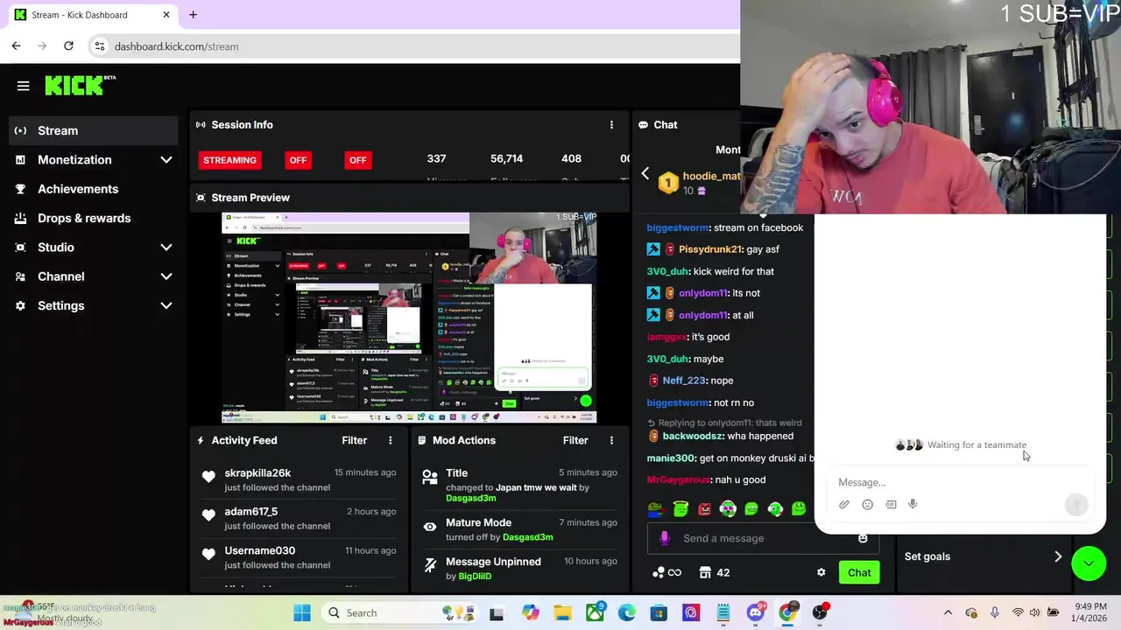This screenshot has width=1121, height=630.
Task: Click moderator BigDillD in Mod Actions
Action: coord(475,577)
